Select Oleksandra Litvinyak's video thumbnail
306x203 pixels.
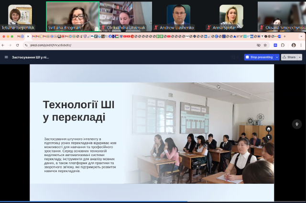pyautogui.click(x=126, y=17)
